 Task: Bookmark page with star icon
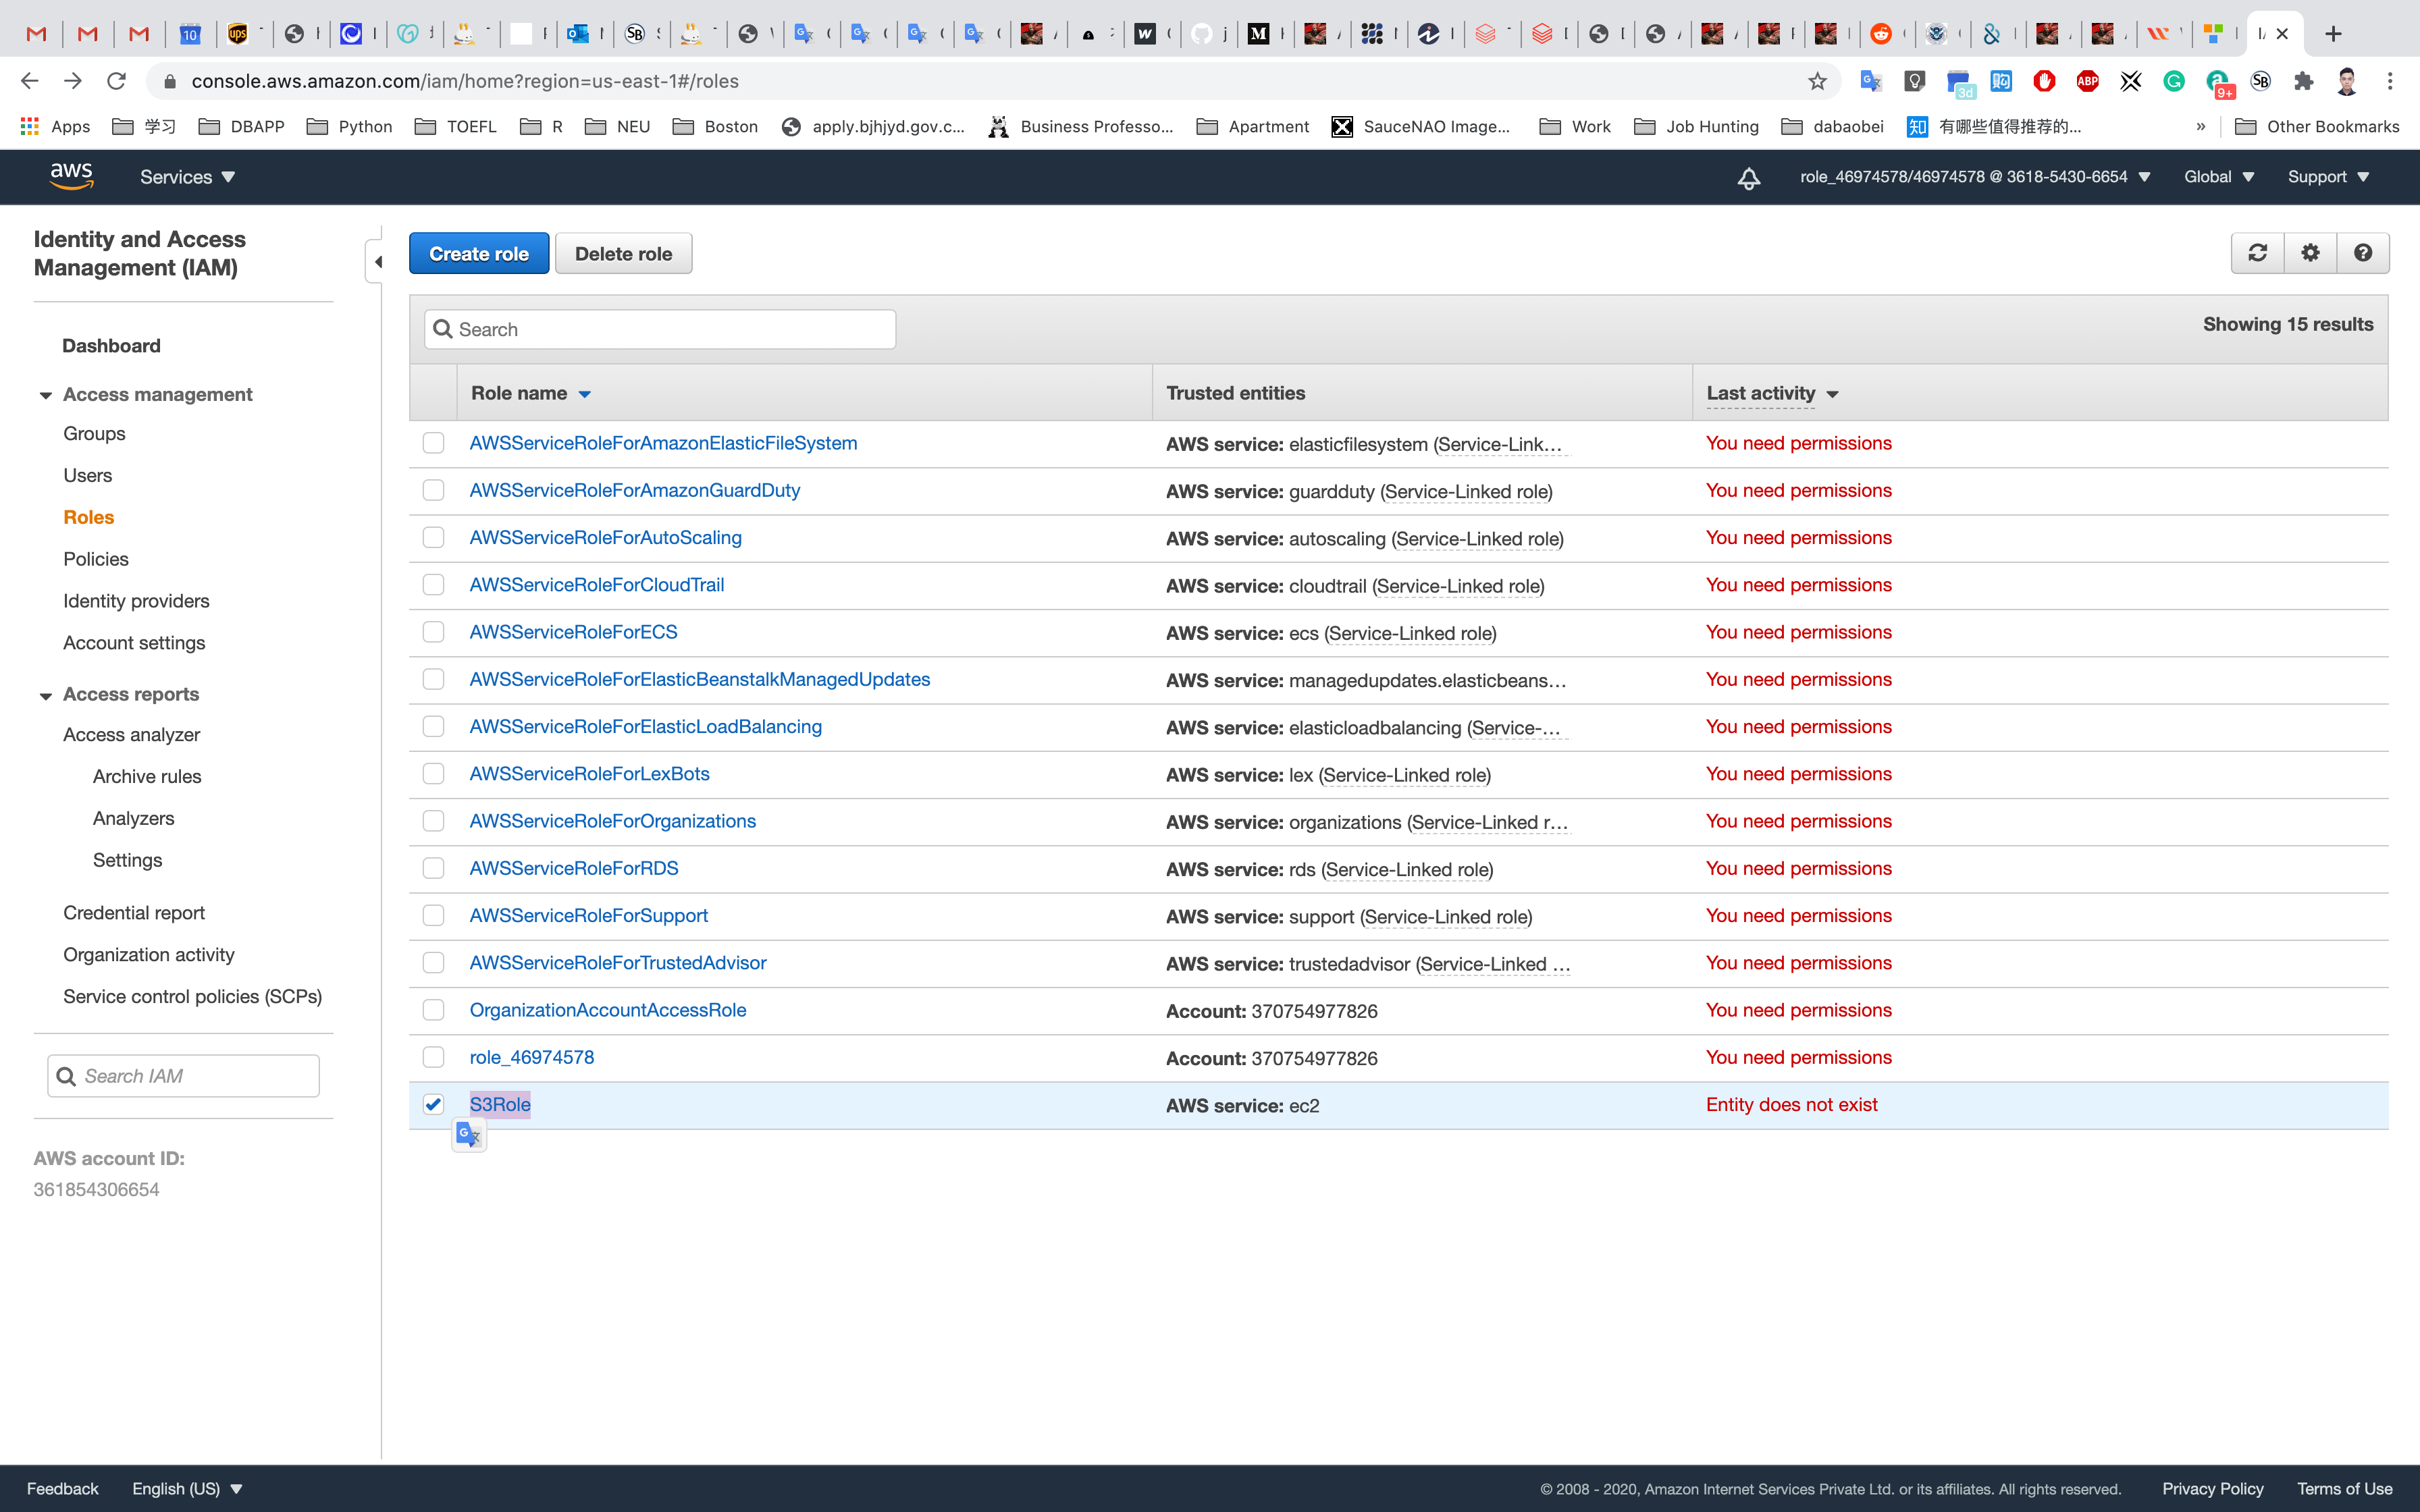pos(1817,81)
